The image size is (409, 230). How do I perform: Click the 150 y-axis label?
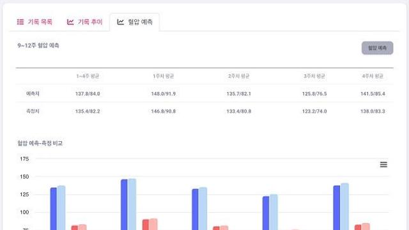click(24, 176)
